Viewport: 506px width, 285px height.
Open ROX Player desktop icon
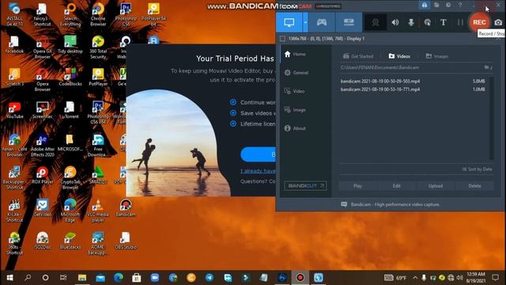point(42,176)
